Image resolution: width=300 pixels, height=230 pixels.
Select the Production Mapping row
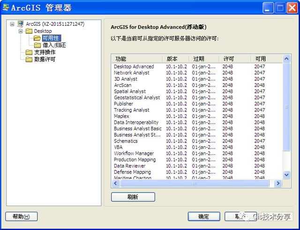tap(197, 160)
